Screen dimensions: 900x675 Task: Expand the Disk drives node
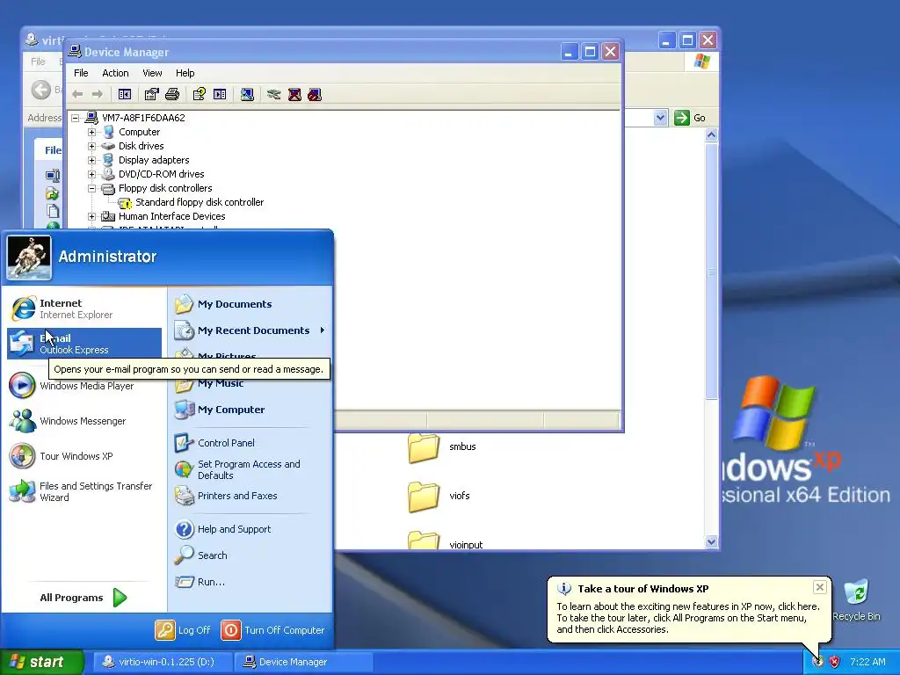click(x=91, y=146)
